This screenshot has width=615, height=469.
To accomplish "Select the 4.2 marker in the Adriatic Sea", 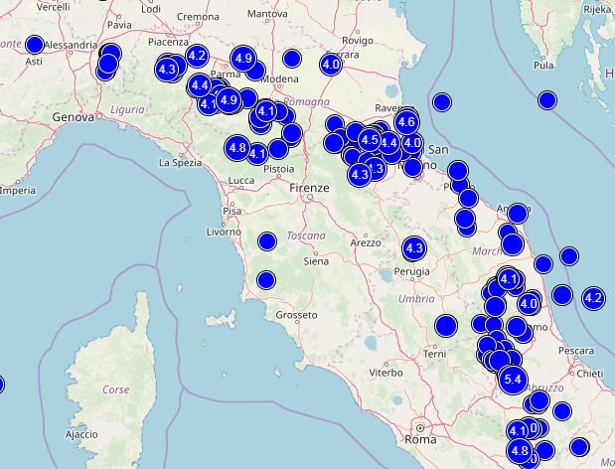I will click(593, 298).
